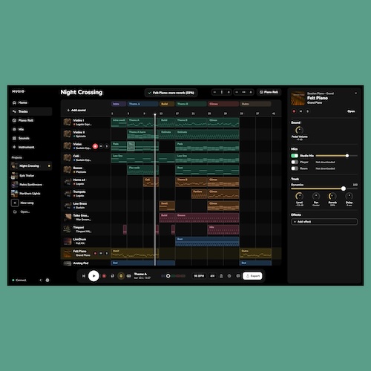Select the Outro section marker
371x371 pixels.
coord(255,104)
